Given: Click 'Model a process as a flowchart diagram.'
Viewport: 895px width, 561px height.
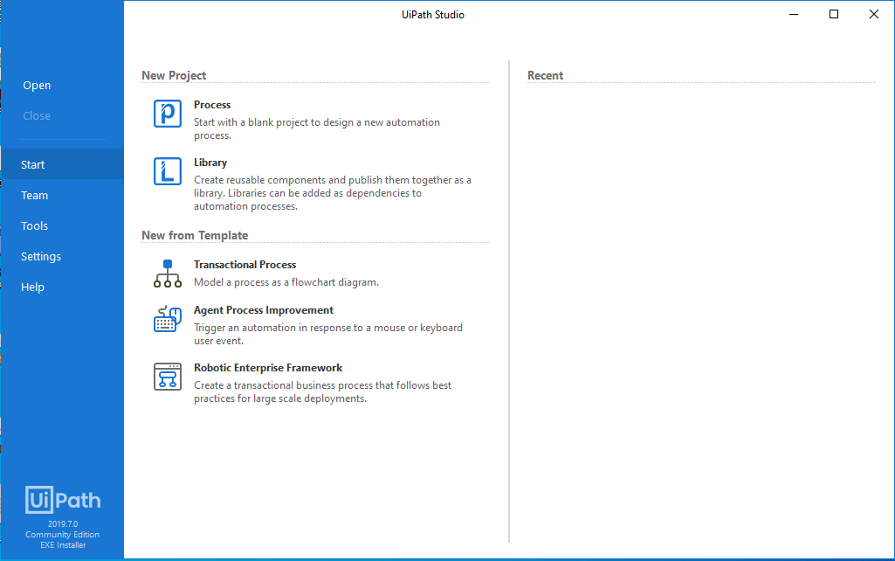Looking at the screenshot, I should [286, 282].
